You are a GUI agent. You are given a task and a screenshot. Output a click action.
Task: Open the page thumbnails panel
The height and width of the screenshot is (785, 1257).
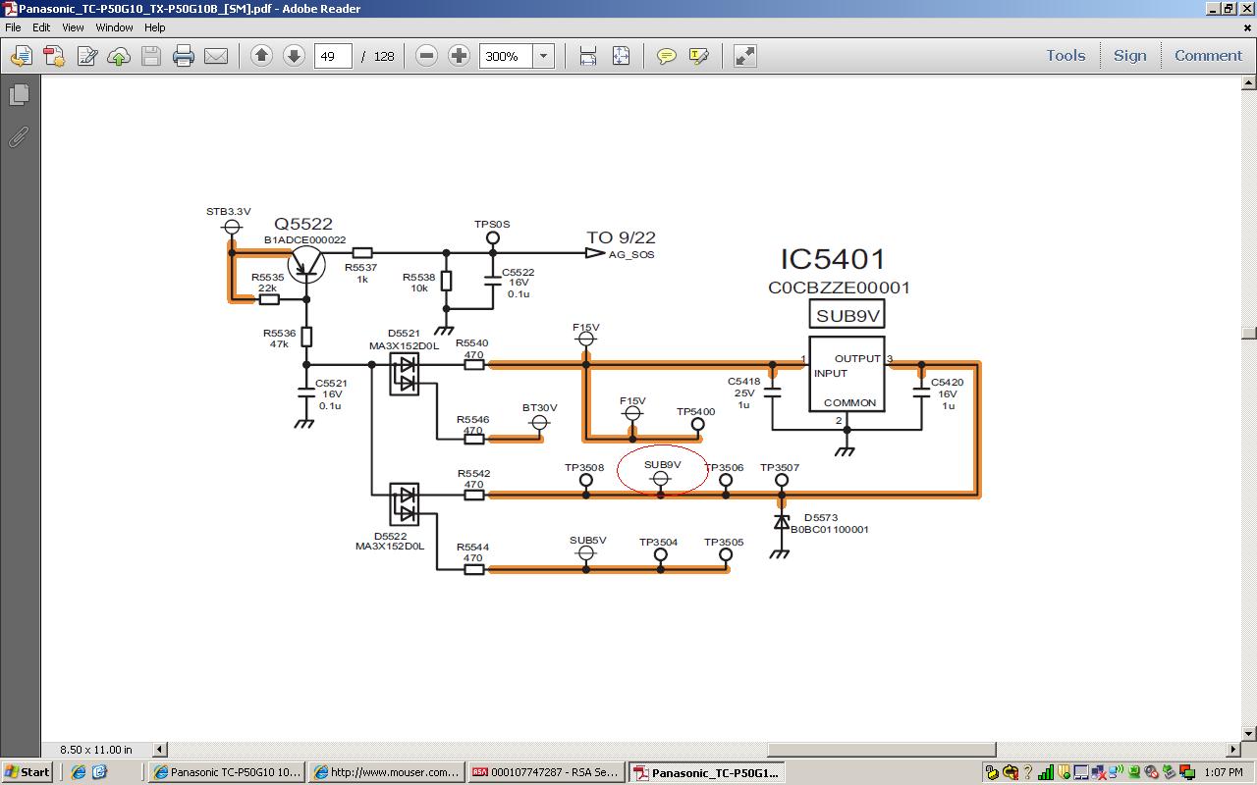pos(19,95)
